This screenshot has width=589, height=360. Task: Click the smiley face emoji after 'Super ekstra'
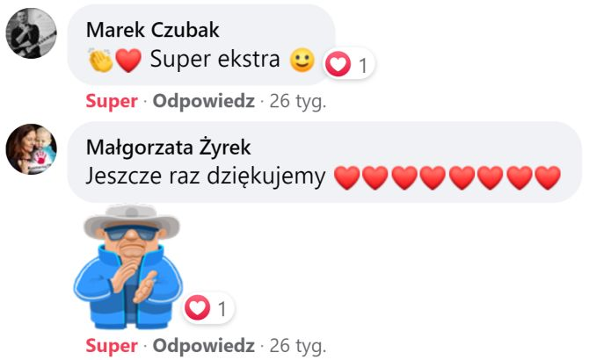(302, 60)
